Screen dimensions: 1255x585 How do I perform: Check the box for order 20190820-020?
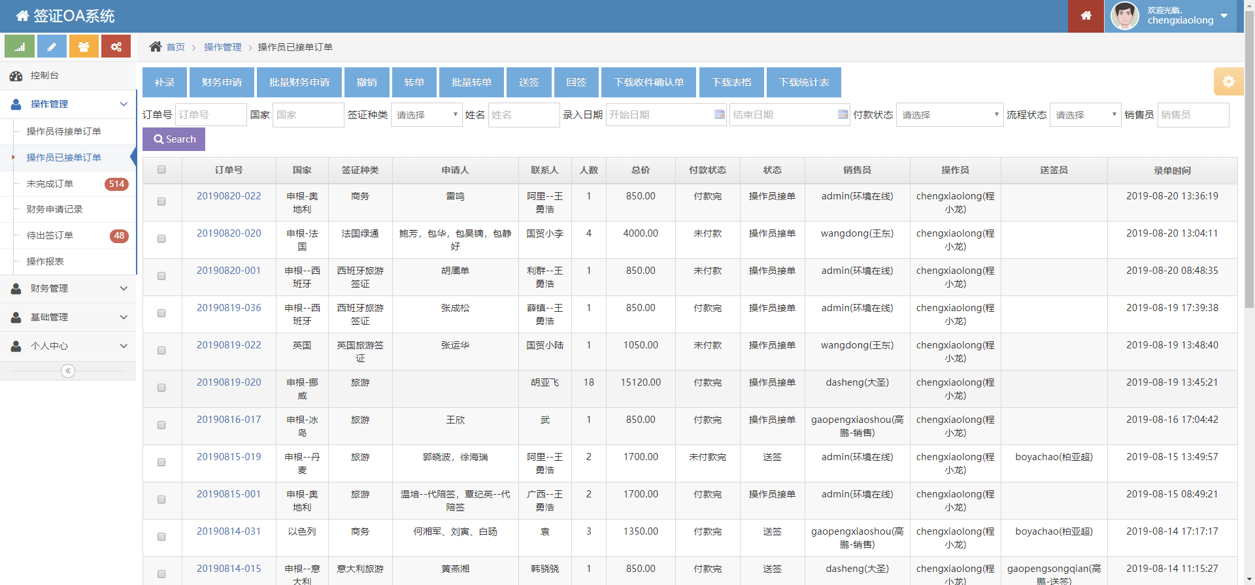tap(161, 239)
